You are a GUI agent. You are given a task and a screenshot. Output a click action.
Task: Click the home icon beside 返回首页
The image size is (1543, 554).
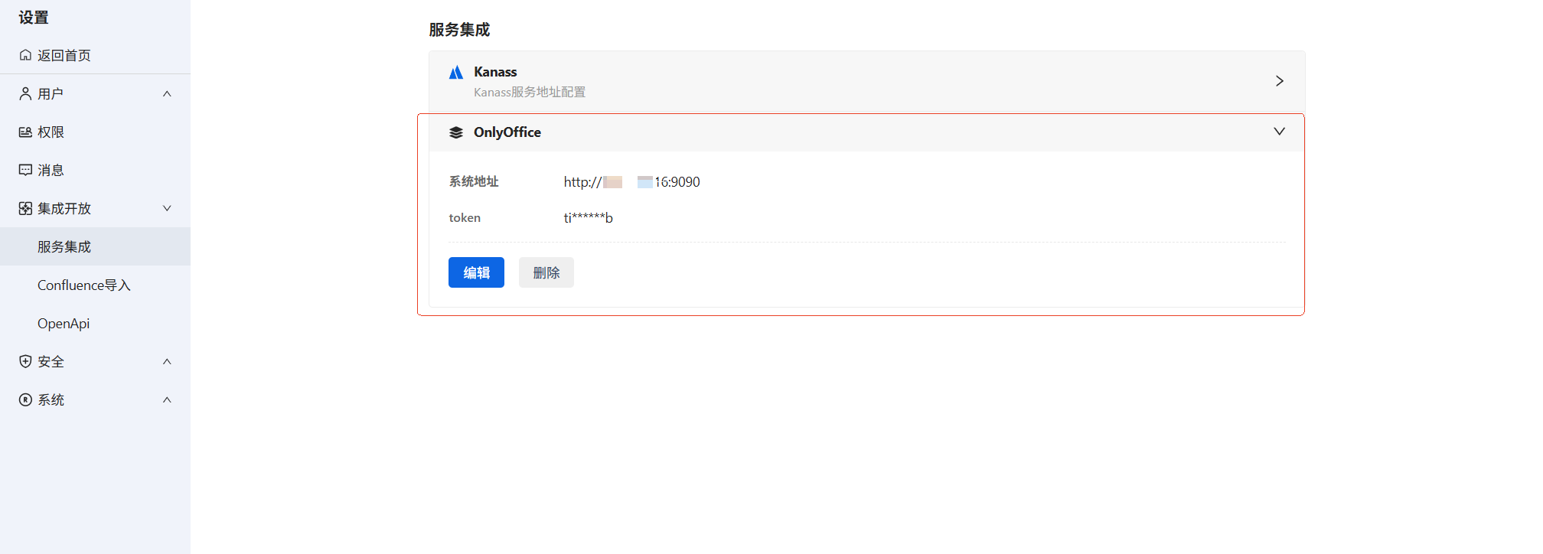pos(25,55)
